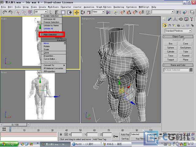
Task: Click the Rectangular Selection Region icon
Action: (x=63, y=12)
